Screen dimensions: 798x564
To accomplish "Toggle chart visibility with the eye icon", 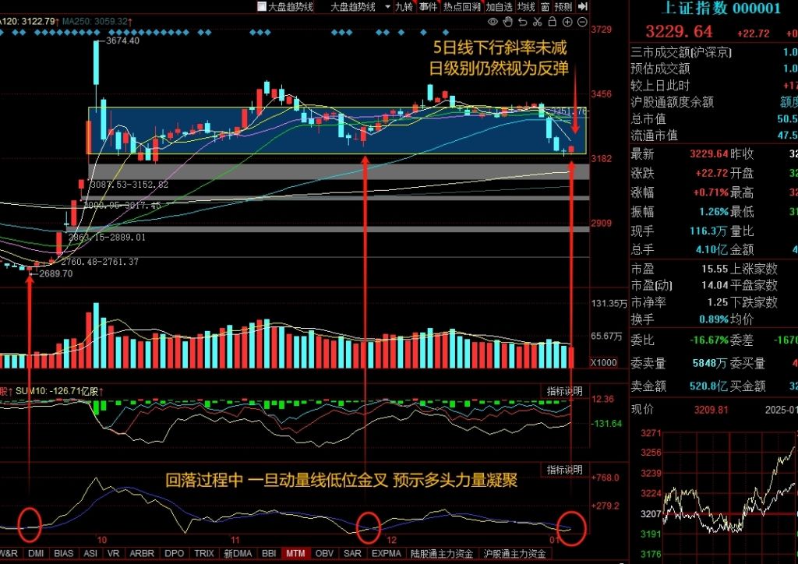I will (x=493, y=22).
